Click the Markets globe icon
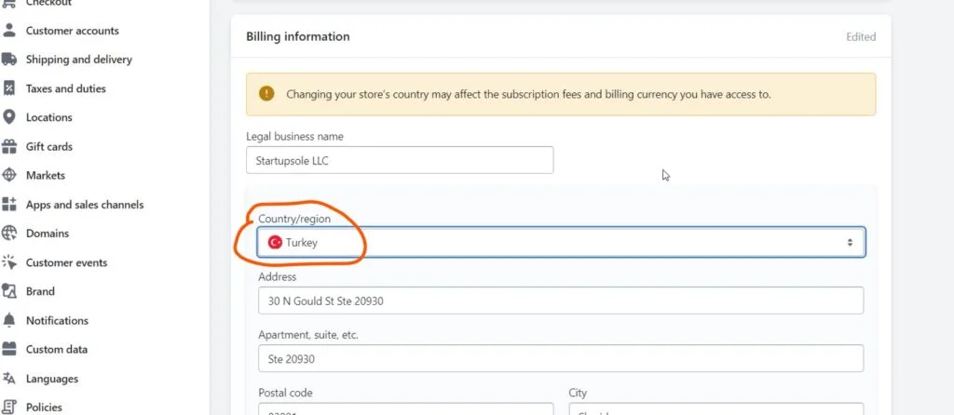This screenshot has width=954, height=415. 9,175
